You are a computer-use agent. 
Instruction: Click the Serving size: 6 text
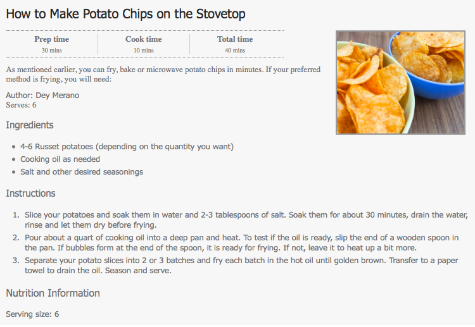(x=32, y=314)
